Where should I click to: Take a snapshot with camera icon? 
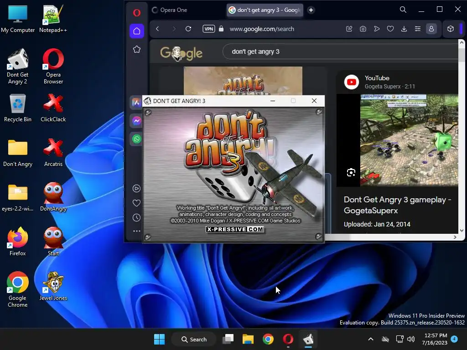pos(363,29)
